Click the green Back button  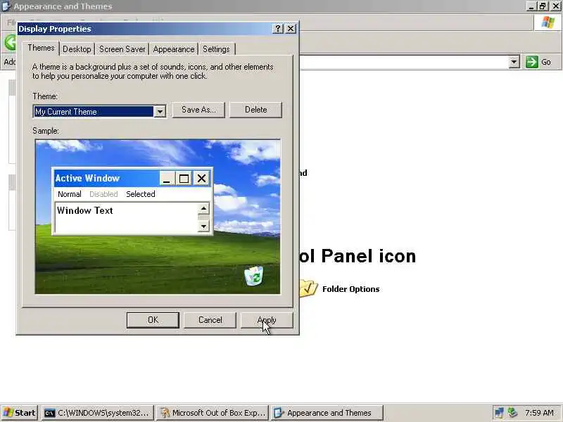point(11,43)
